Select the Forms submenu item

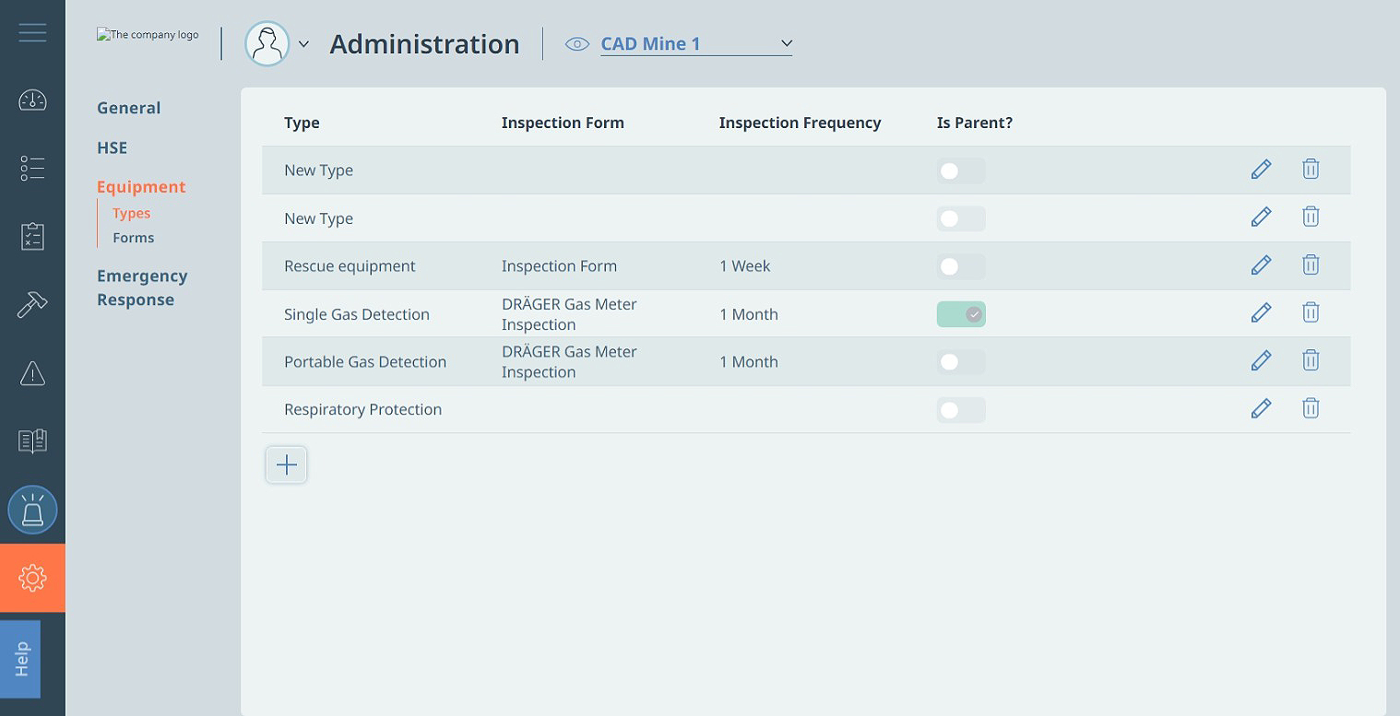[134, 238]
